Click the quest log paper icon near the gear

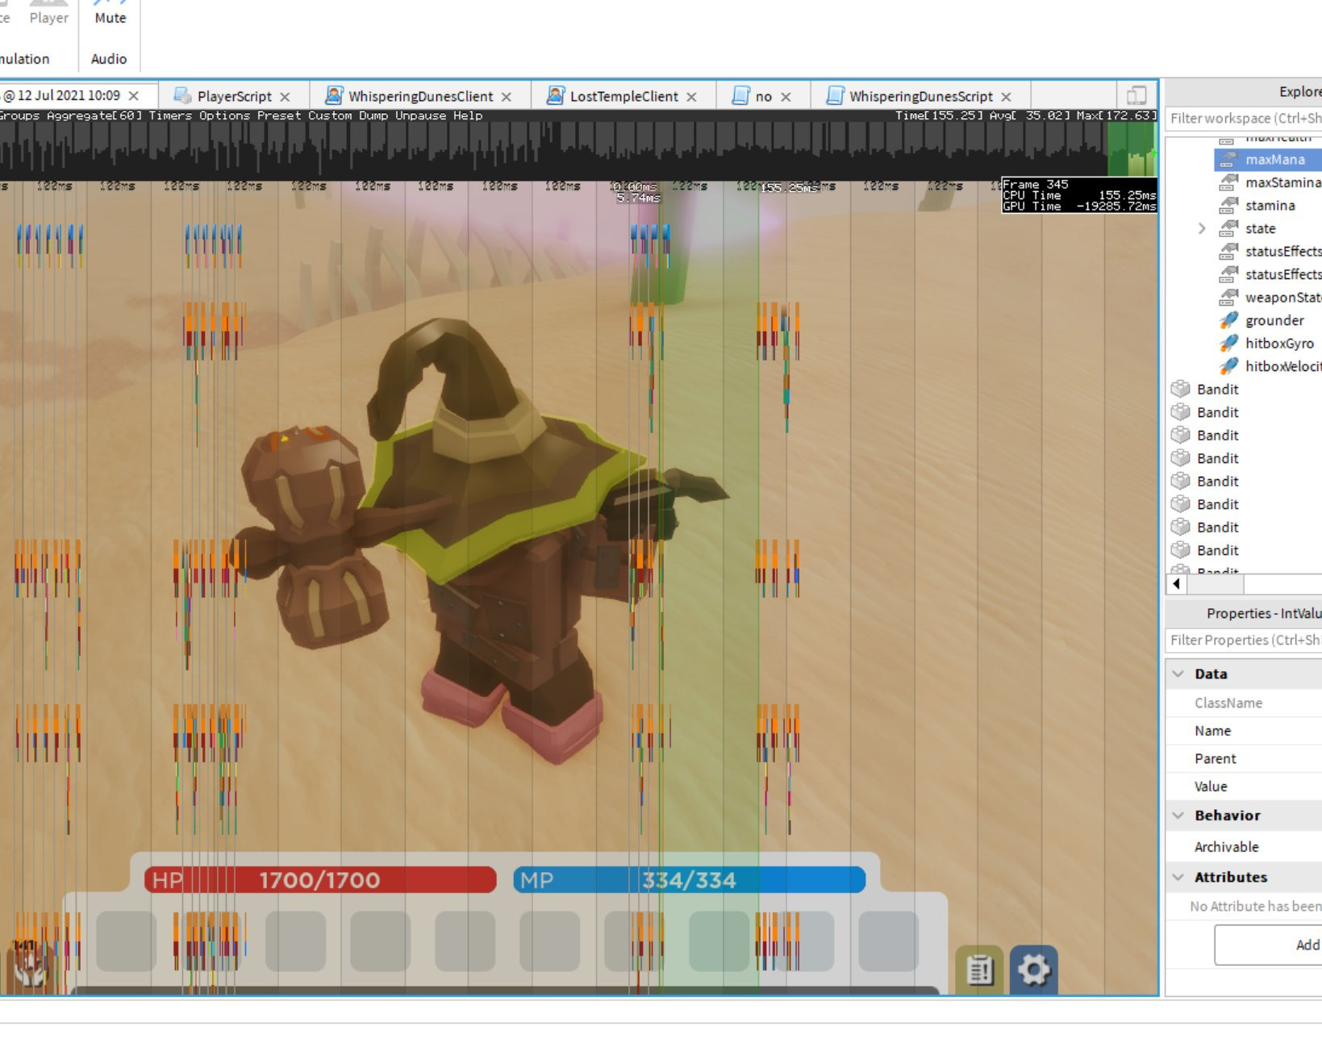pos(980,971)
